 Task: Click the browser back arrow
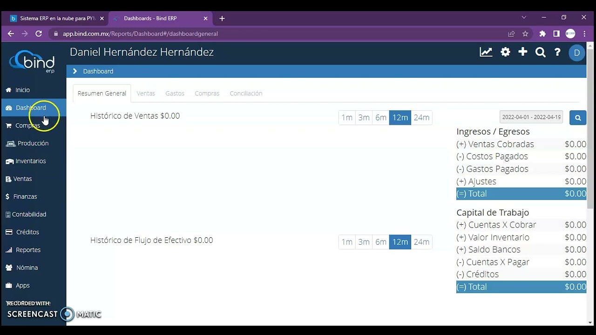[x=11, y=33]
